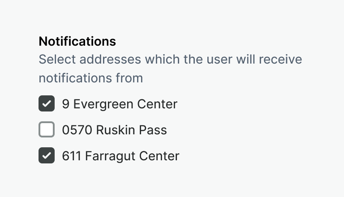This screenshot has width=344, height=197.
Task: Stop notifications from 611 Farragut Center
Action: [47, 156]
